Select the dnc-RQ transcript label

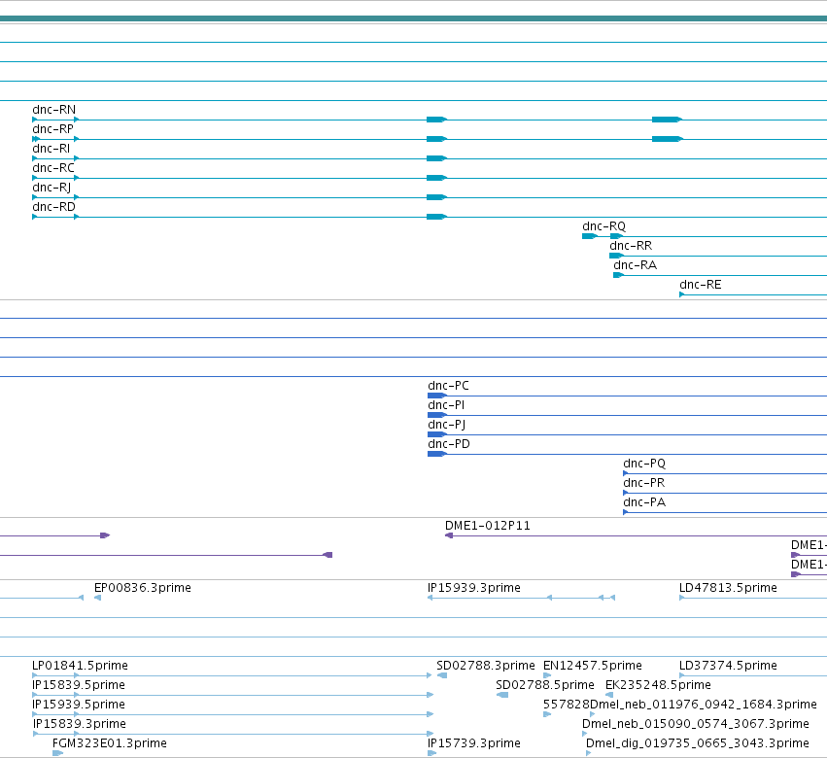tap(603, 226)
